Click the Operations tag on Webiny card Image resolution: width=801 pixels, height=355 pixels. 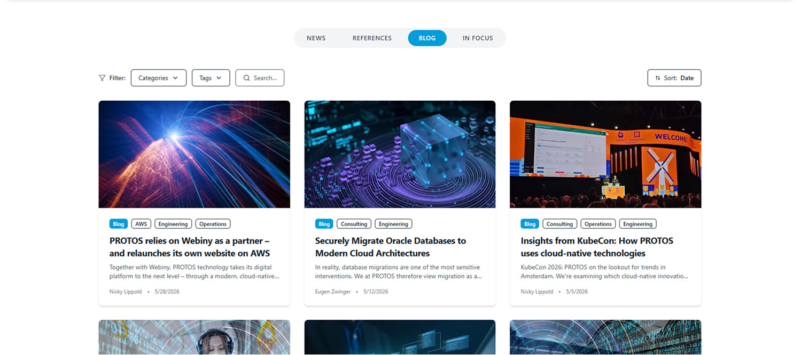[213, 224]
